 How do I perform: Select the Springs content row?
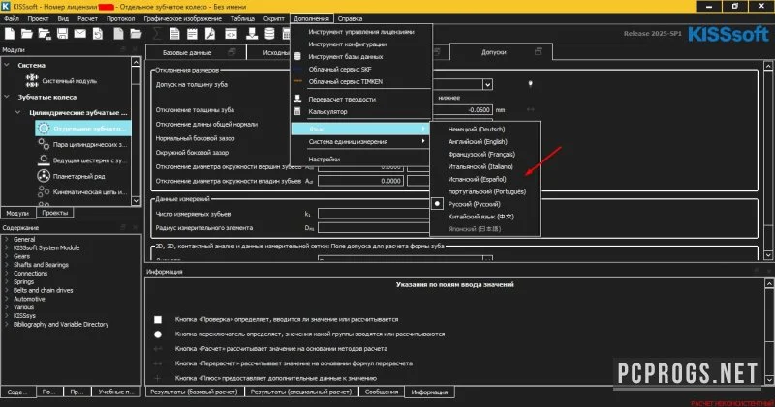[23, 282]
